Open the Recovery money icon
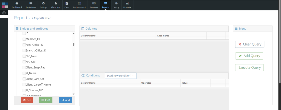 [94, 3]
